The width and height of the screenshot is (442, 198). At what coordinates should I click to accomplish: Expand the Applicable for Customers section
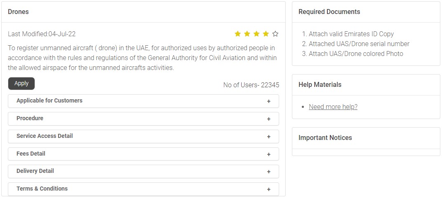(143, 101)
